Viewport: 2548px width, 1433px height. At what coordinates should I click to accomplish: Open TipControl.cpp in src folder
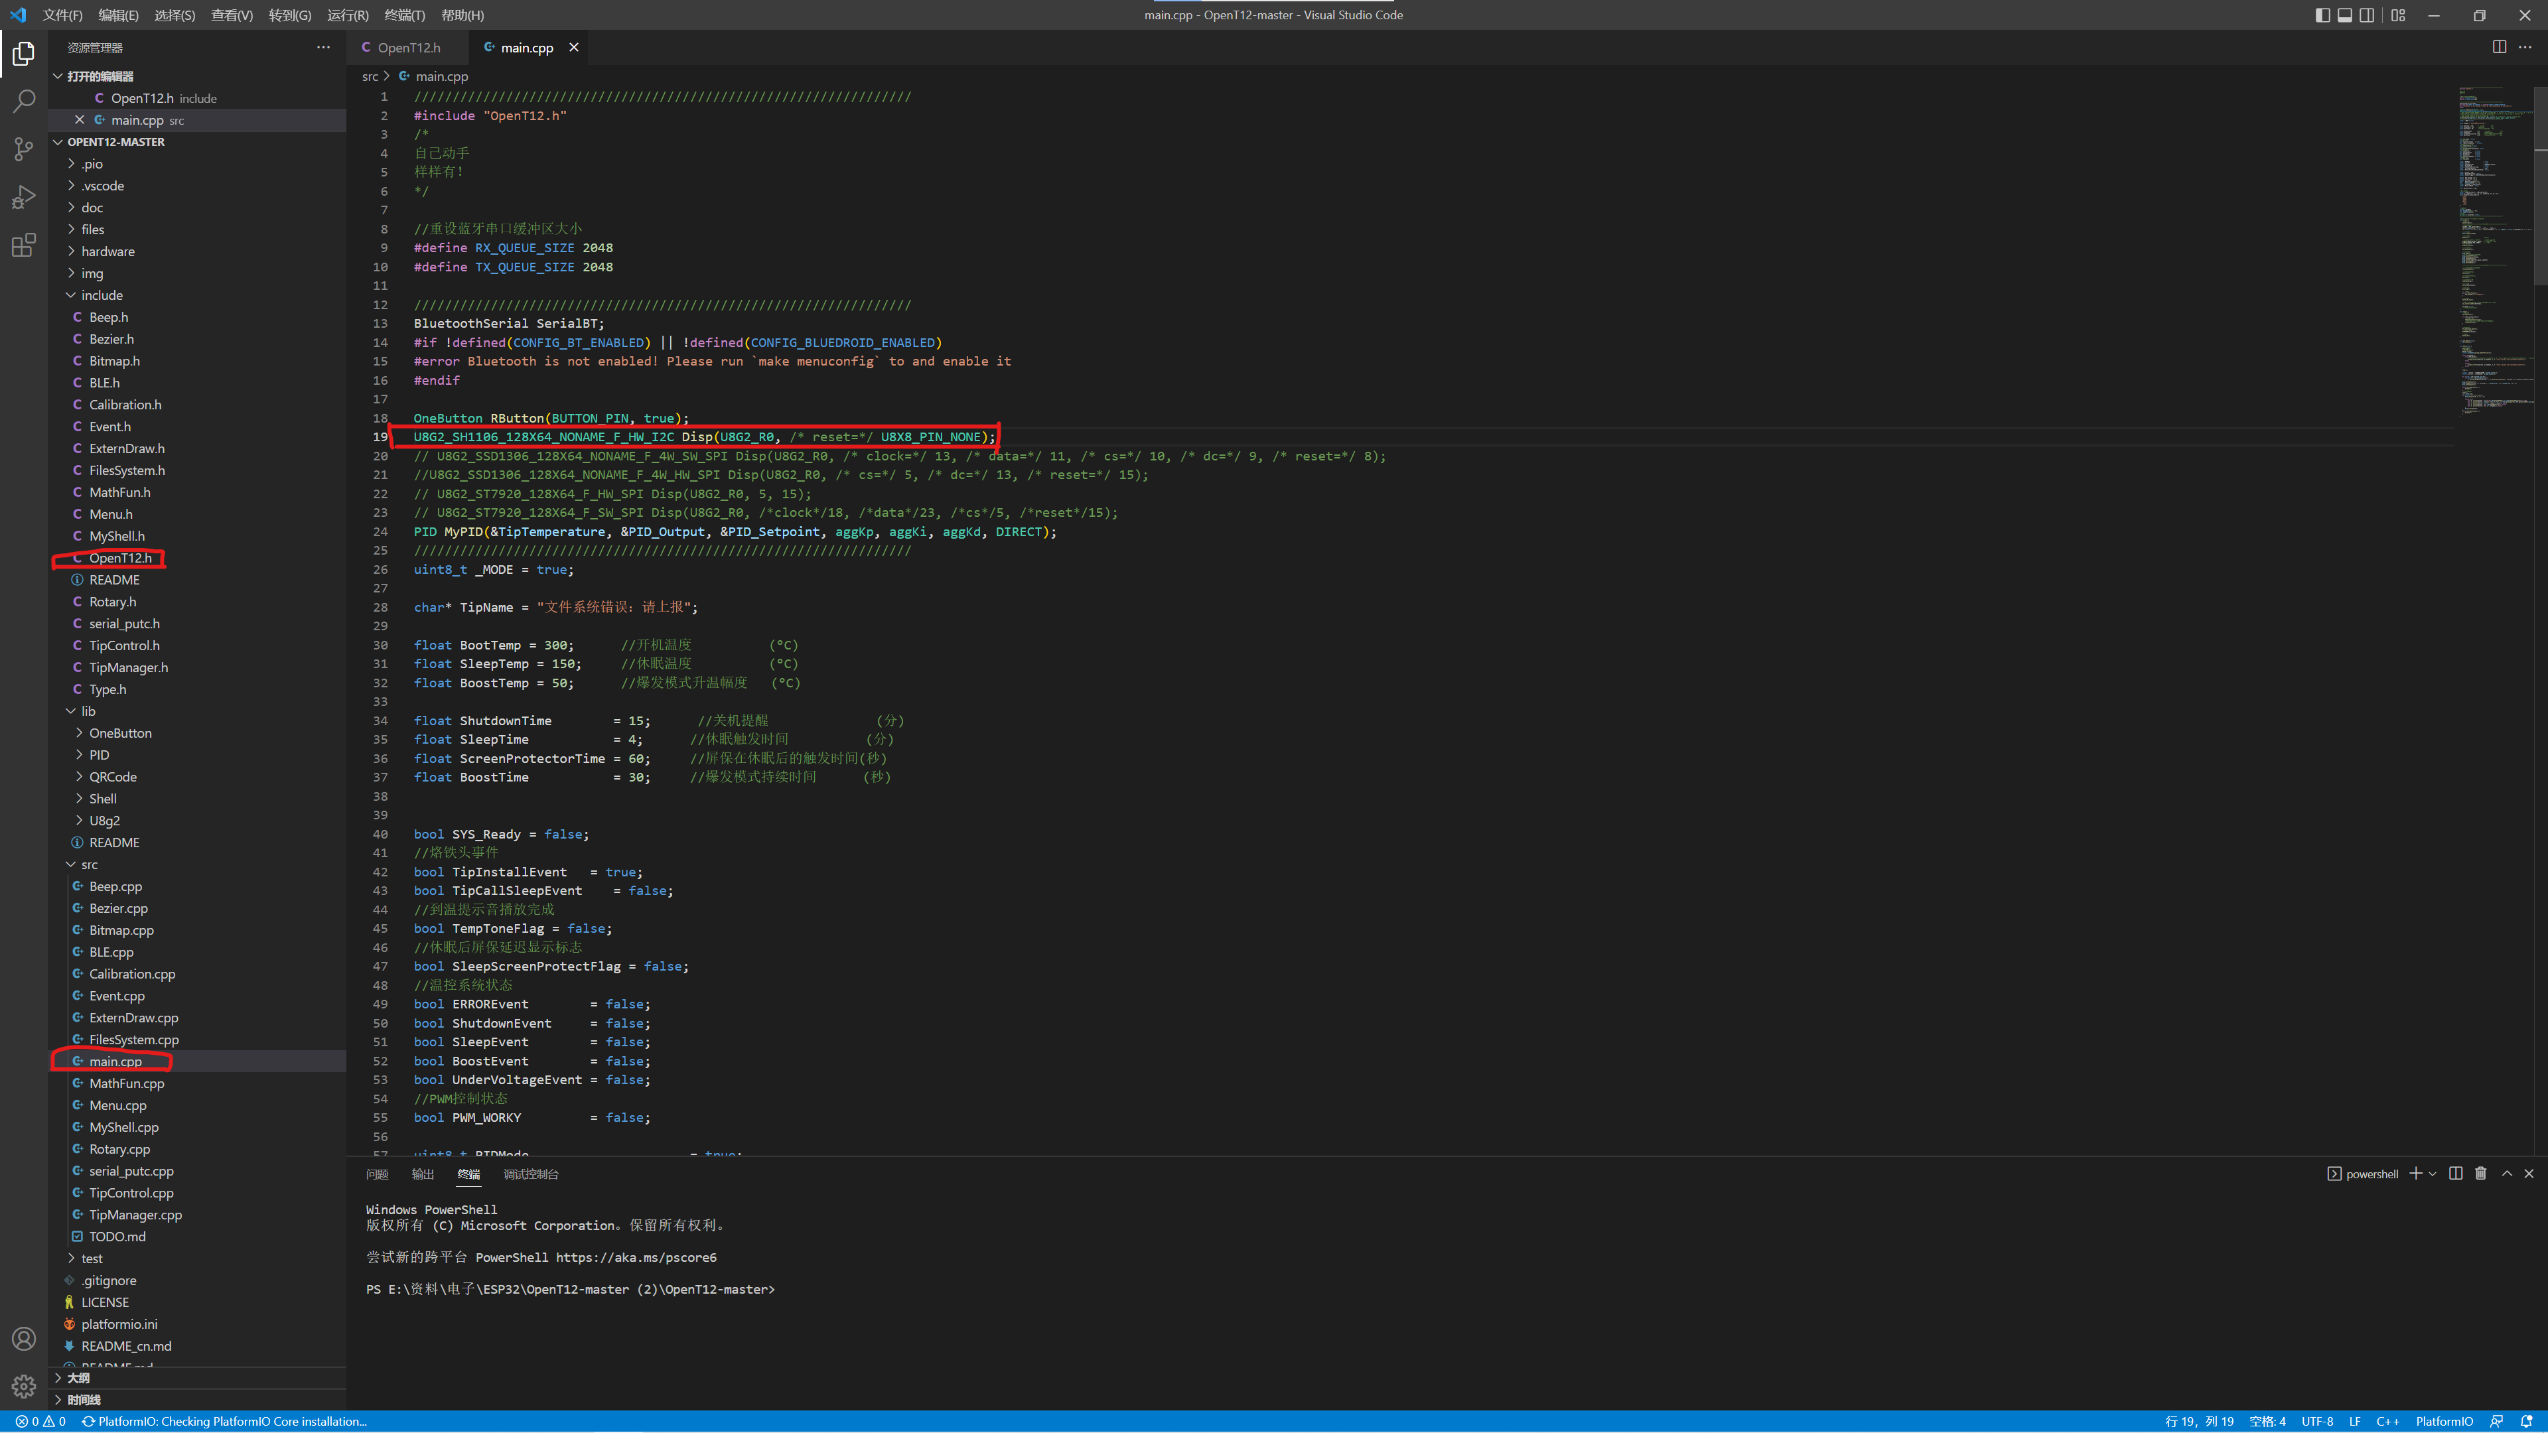pos(198,1193)
